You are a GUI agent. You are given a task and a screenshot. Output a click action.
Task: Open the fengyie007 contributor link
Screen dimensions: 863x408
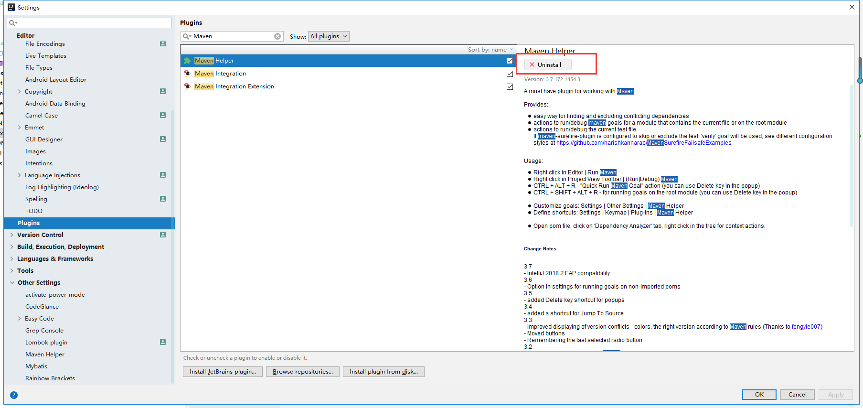pos(806,327)
